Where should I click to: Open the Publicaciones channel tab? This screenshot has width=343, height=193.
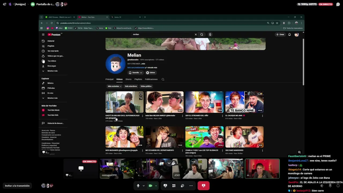click(151, 79)
